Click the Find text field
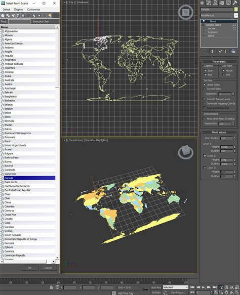 click(x=19, y=21)
